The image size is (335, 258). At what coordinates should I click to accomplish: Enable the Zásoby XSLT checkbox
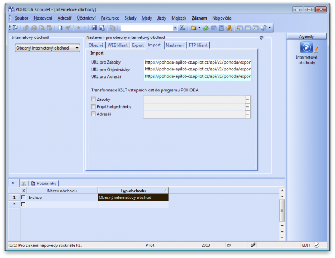(93, 99)
